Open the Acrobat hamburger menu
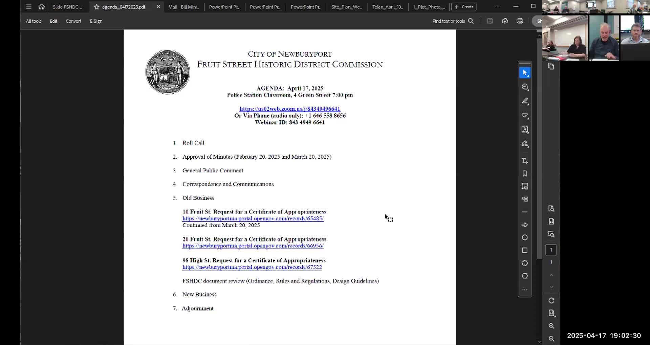The width and height of the screenshot is (650, 345). pyautogui.click(x=29, y=7)
